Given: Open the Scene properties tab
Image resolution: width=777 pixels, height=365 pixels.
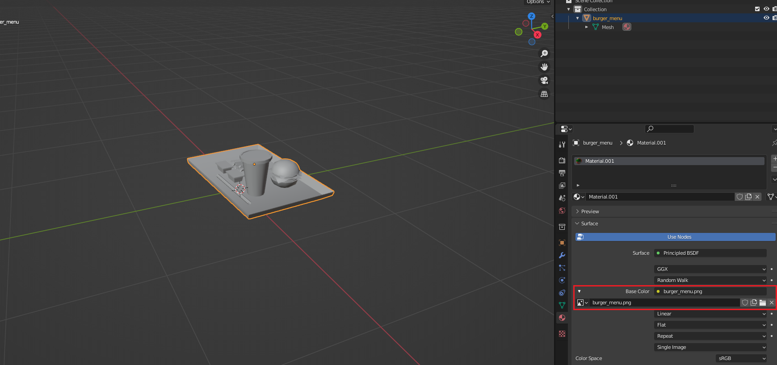Looking at the screenshot, I should pos(562,198).
